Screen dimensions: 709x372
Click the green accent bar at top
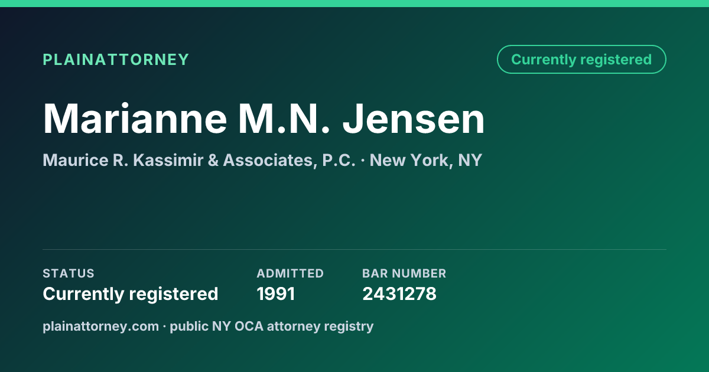(x=354, y=4)
